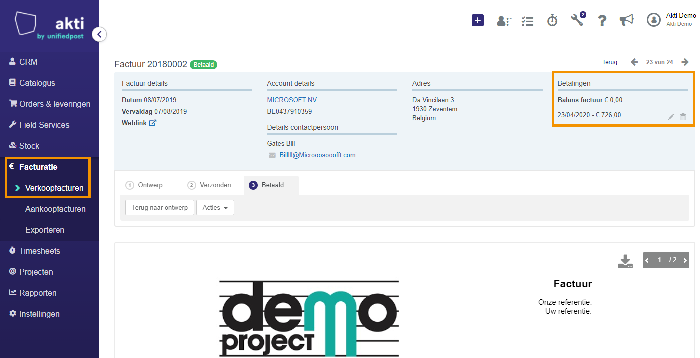Switch to the Verzonden step tab
The height and width of the screenshot is (358, 700).
(x=209, y=185)
